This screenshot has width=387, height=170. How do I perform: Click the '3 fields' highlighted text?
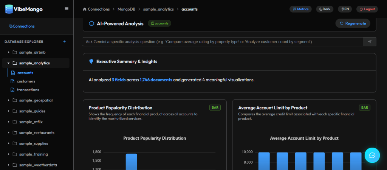pos(119,80)
